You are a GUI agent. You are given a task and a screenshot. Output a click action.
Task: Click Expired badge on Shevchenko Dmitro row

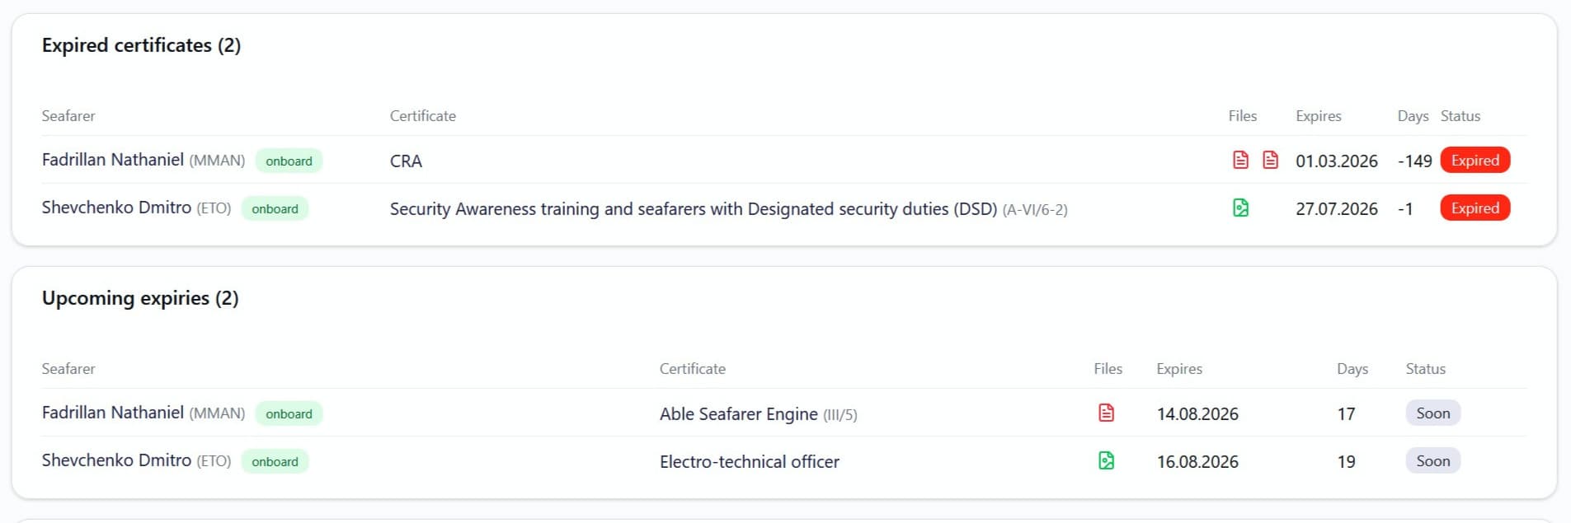tap(1475, 208)
